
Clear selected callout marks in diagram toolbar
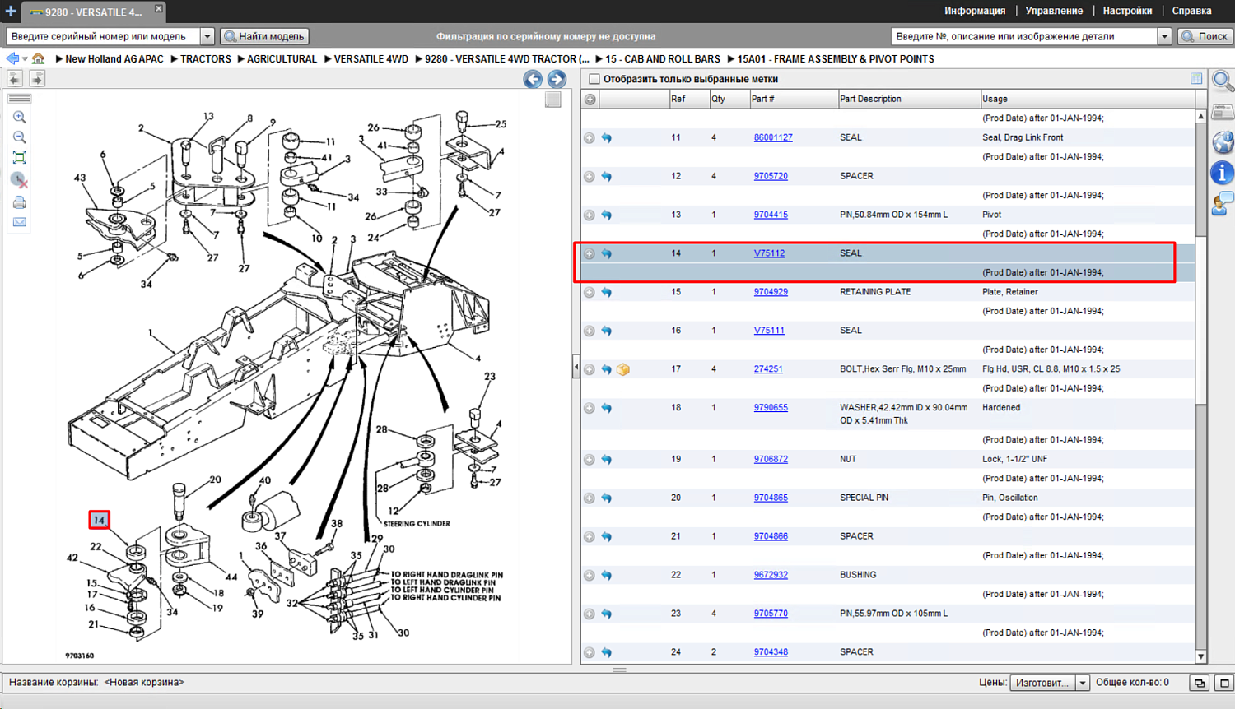tap(20, 179)
